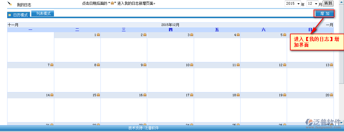The image size is (344, 132).
Task: Click the briefcase icon beside day 3
Action: coord(192,35)
